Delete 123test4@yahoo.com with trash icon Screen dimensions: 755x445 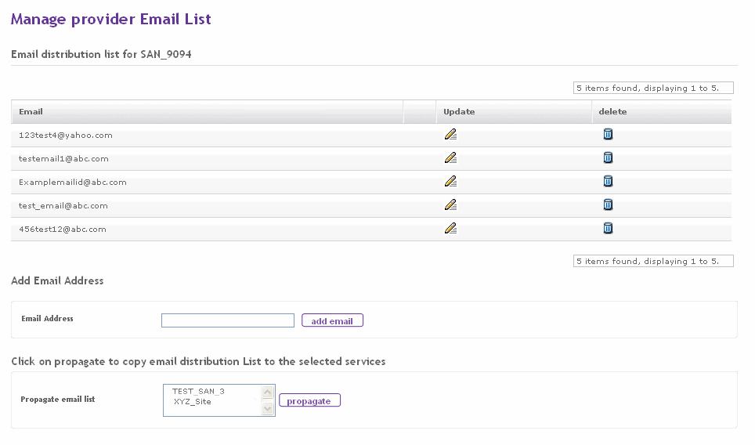608,135
